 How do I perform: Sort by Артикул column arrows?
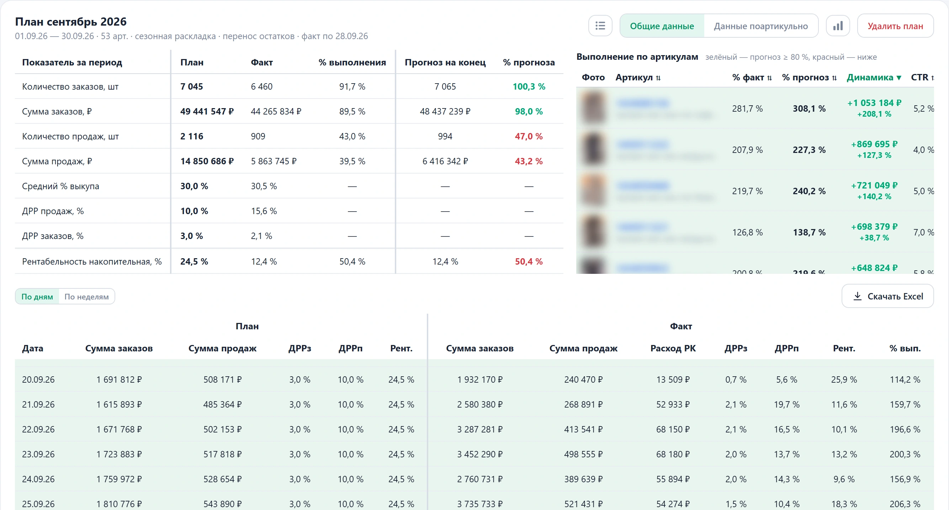tap(658, 78)
